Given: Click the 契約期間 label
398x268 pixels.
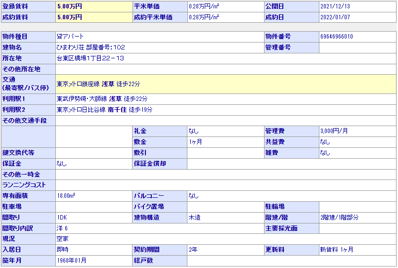Looking at the screenshot, I should [x=147, y=250].
